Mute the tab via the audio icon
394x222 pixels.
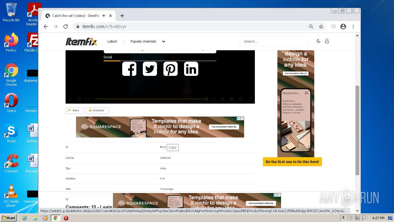(104, 15)
